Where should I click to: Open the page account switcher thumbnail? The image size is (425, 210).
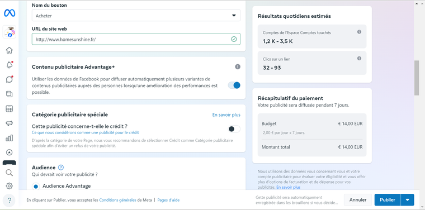[9, 32]
